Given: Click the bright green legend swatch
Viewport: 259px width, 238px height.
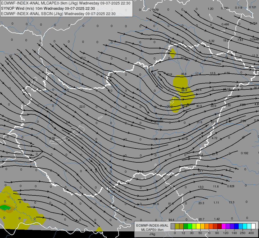Looking at the screenshot, I should click(x=190, y=226).
